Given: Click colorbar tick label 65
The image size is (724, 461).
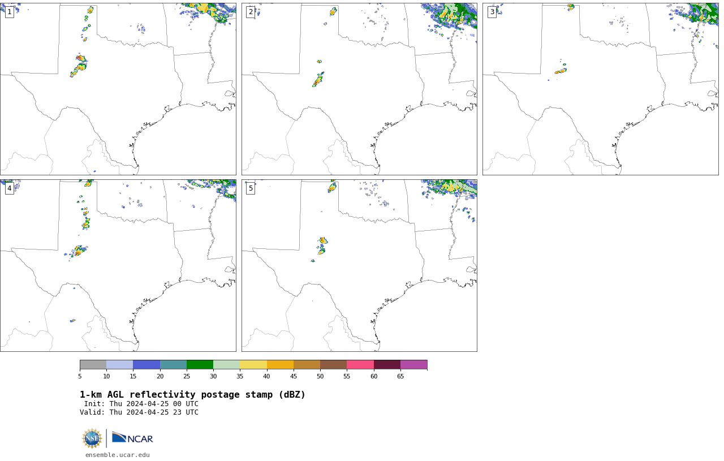Looking at the screenshot, I should tap(400, 376).
